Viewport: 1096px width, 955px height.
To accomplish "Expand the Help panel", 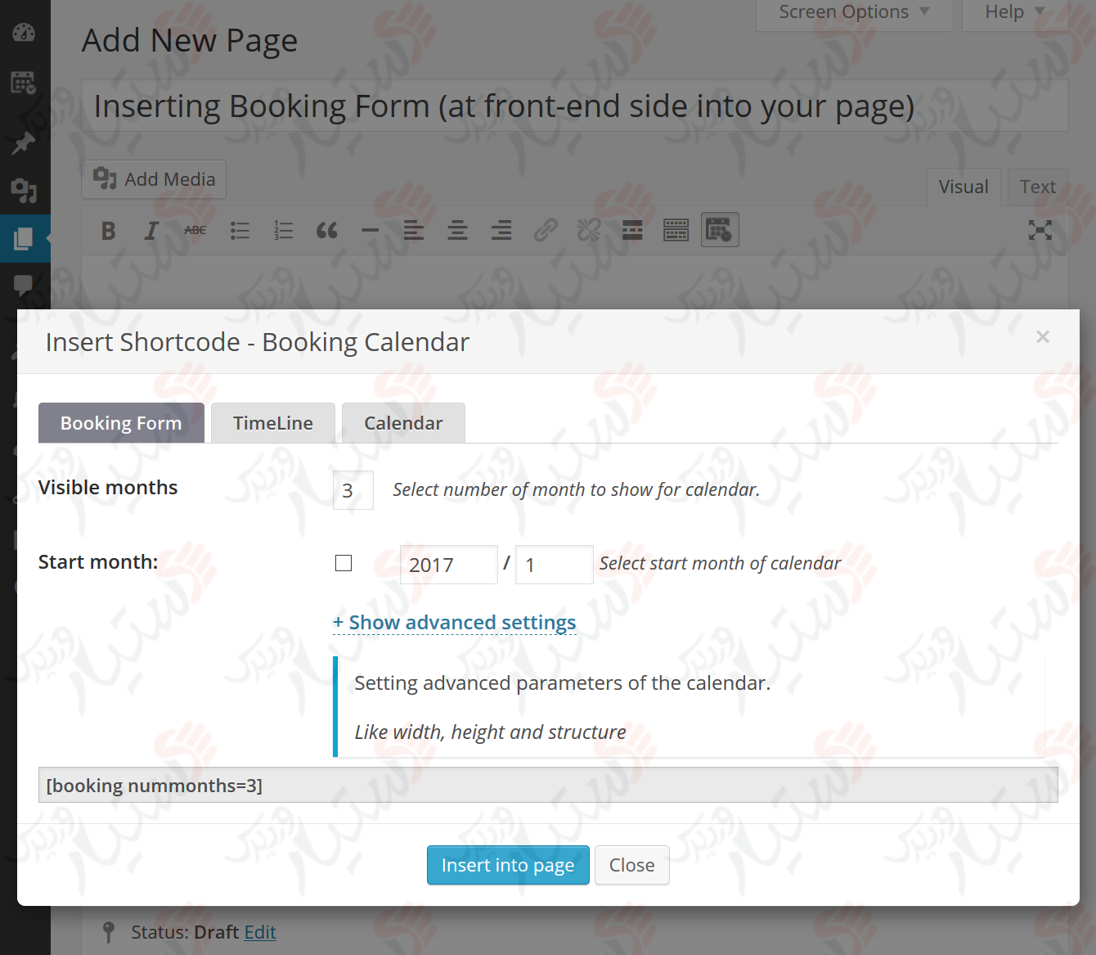I will click(1015, 12).
